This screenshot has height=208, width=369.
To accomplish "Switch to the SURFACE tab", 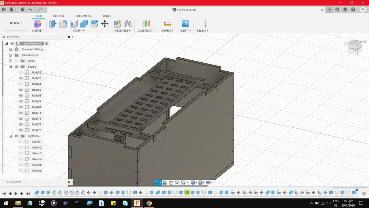I will tap(59, 16).
